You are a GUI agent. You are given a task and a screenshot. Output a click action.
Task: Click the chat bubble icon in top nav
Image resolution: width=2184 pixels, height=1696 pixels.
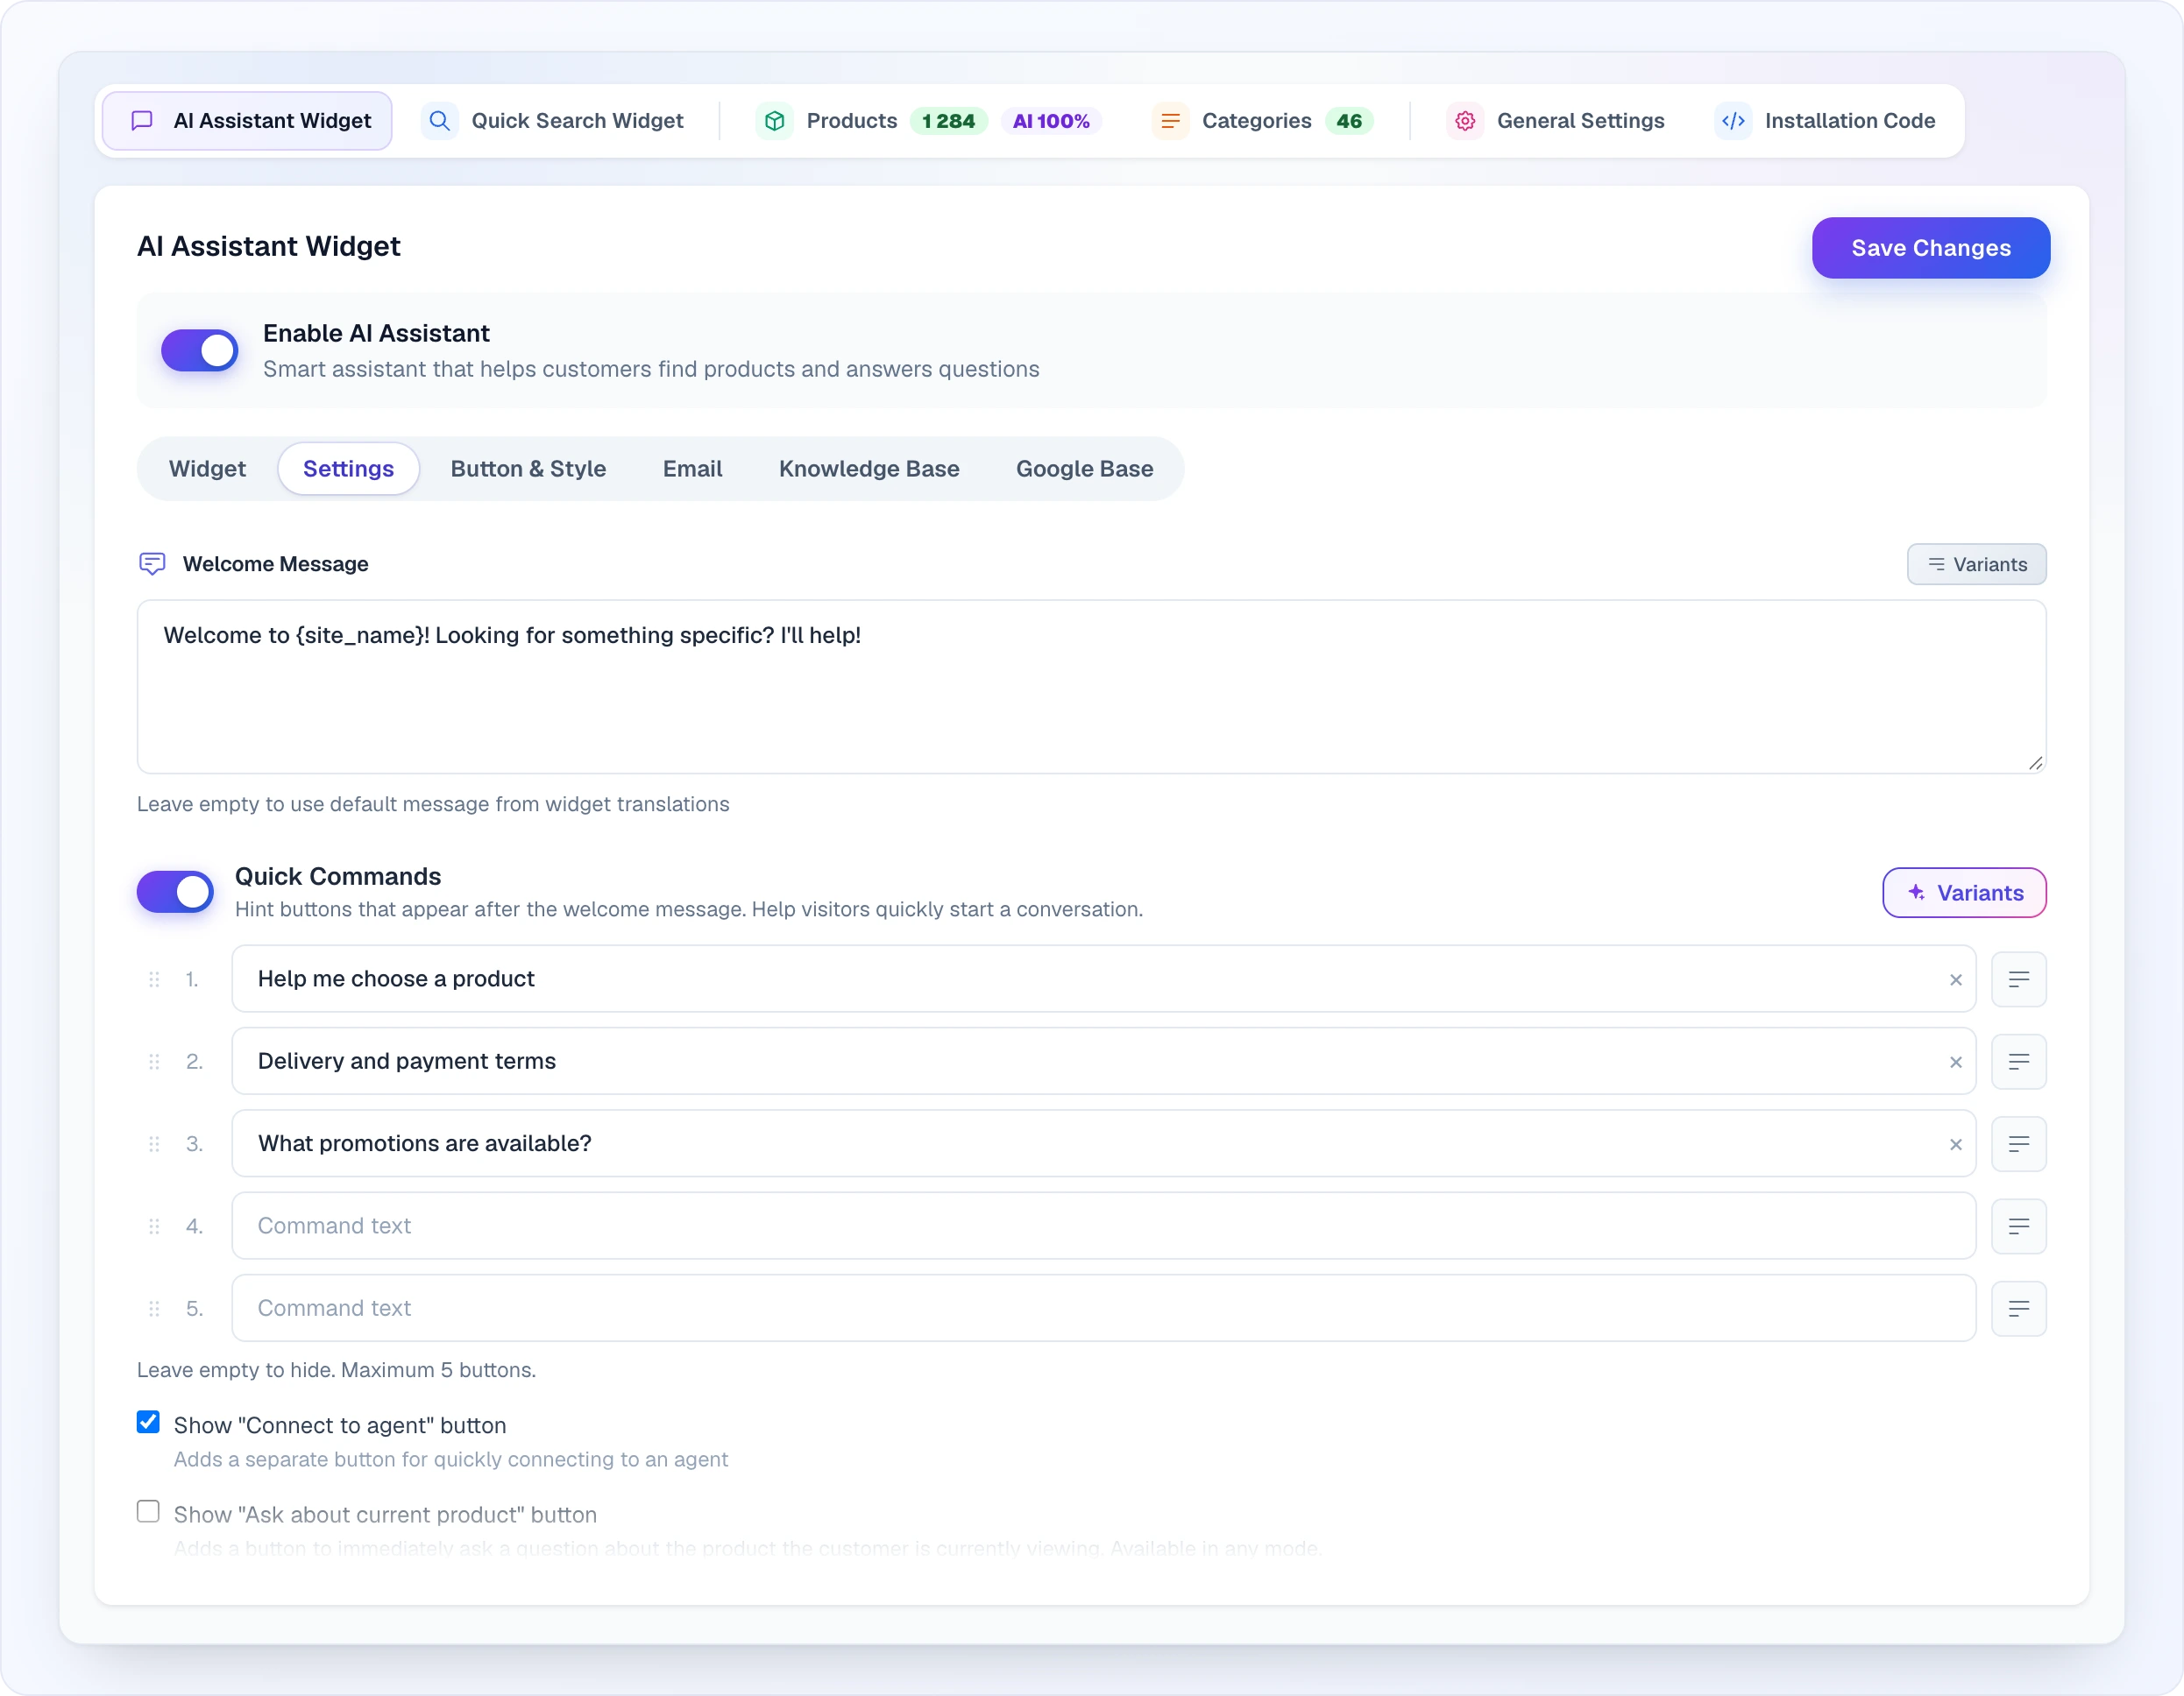coord(142,121)
